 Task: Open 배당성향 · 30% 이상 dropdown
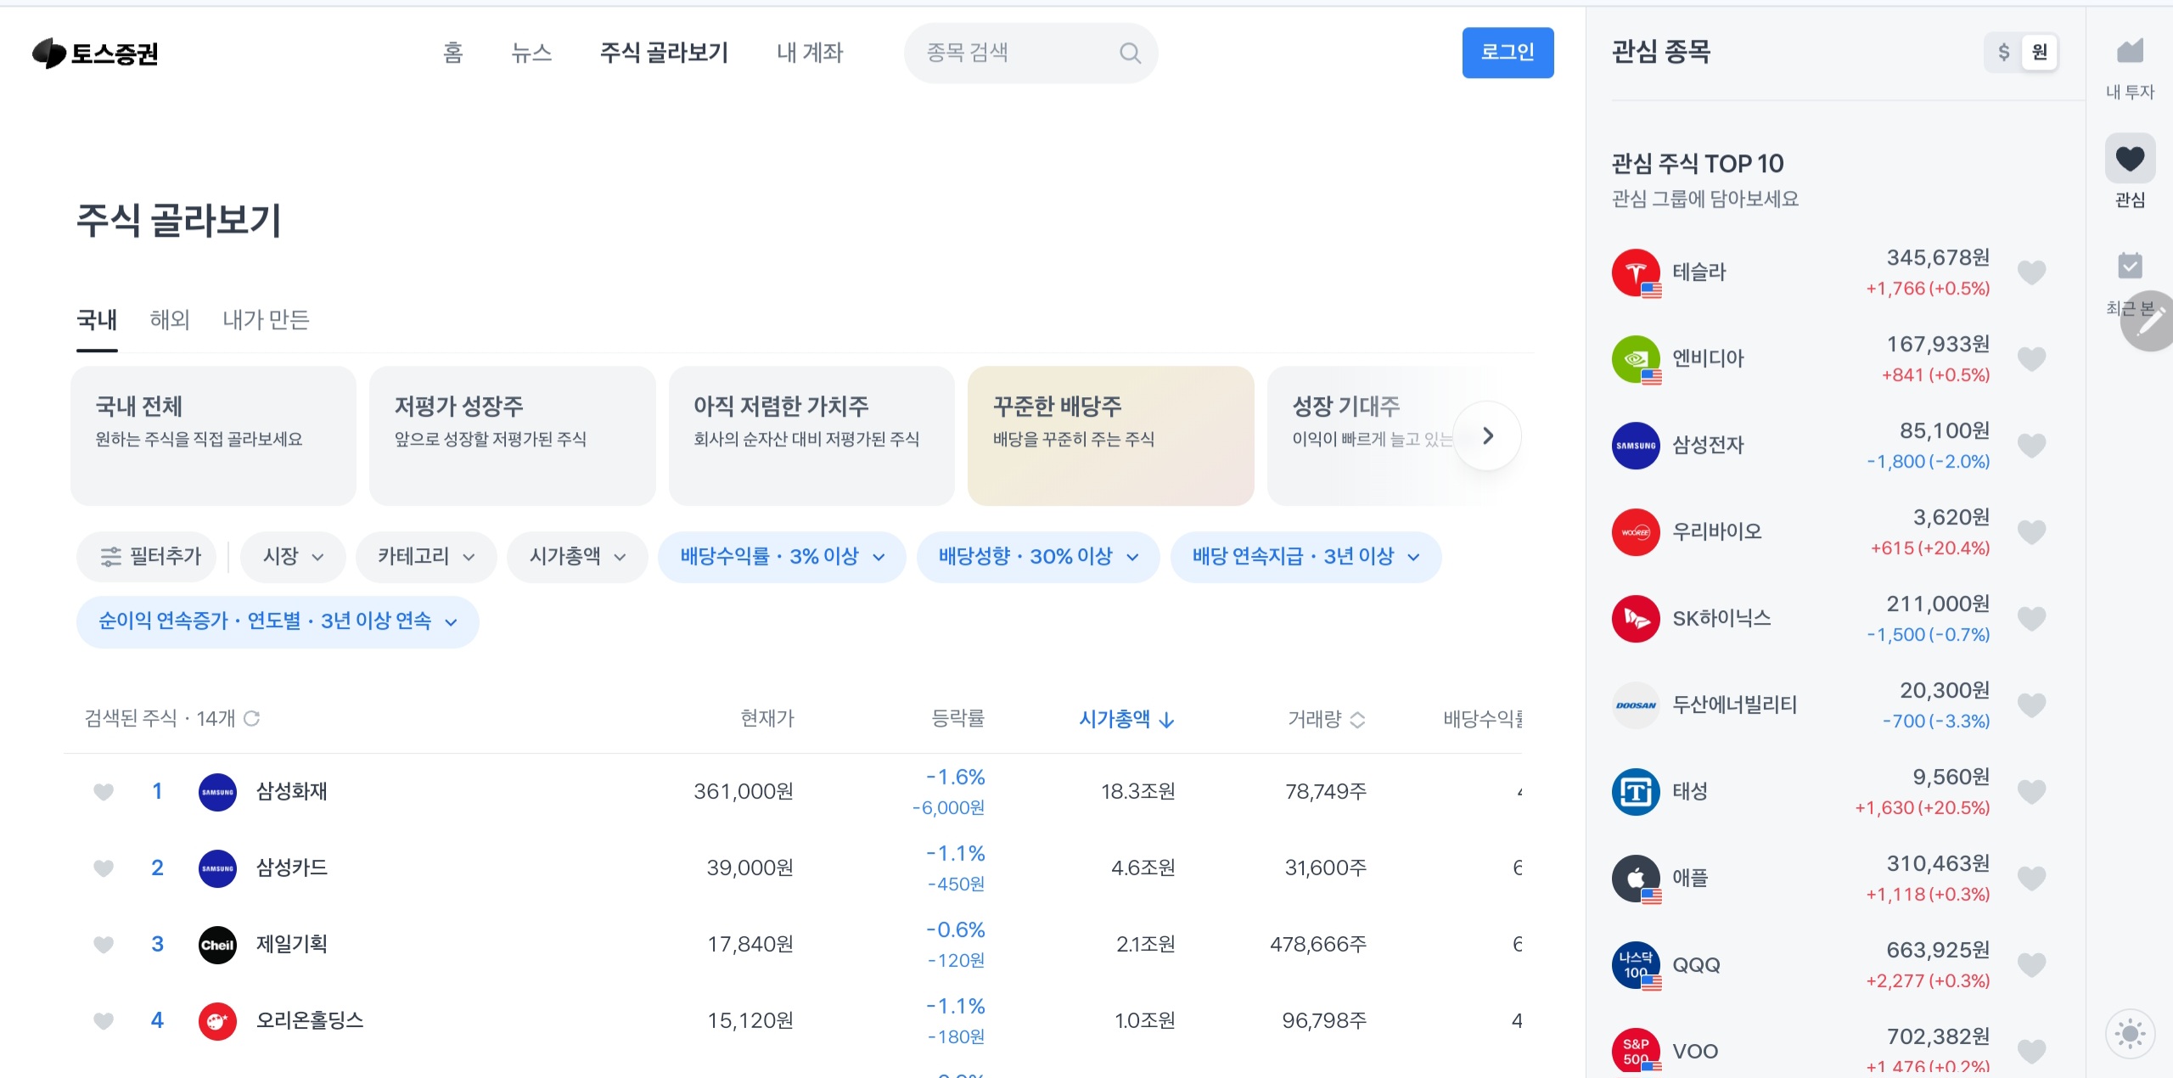tap(1038, 557)
